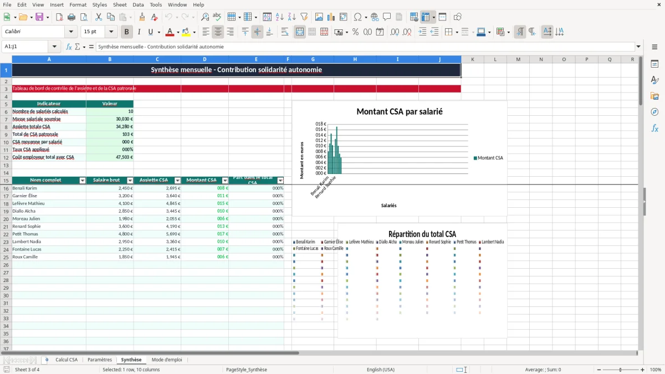Cut the selection with scissors icon
The width and height of the screenshot is (665, 374).
coord(98,17)
